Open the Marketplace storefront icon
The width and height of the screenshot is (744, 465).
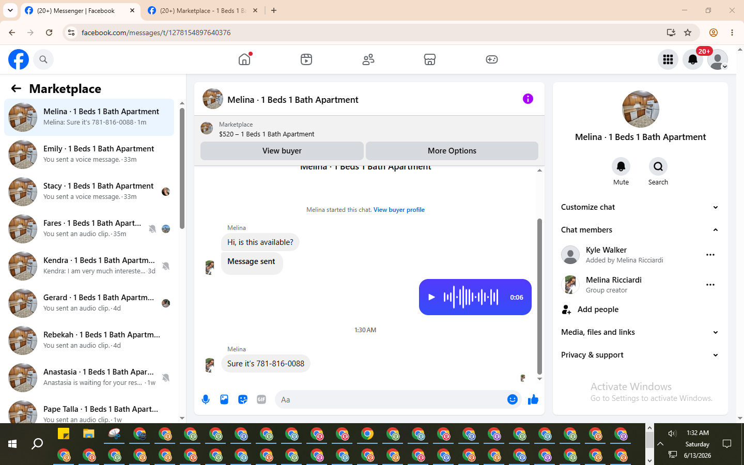430,59
